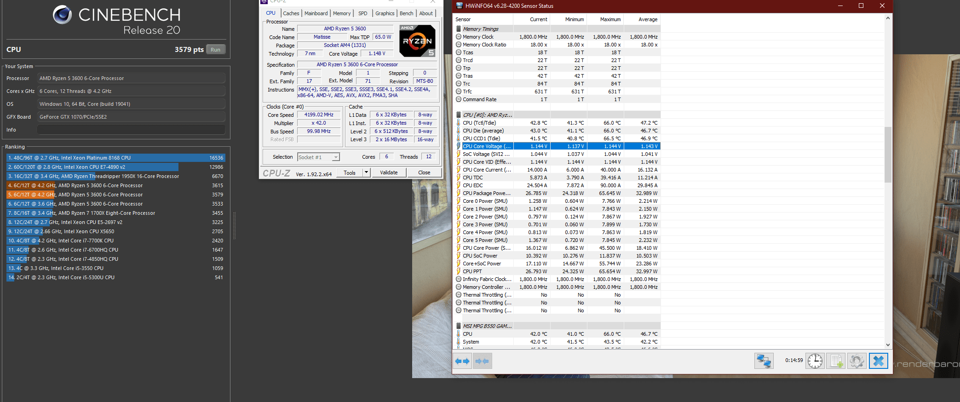Click the Current column header in HWiNFO
Screen dimensions: 960x402
(532, 19)
